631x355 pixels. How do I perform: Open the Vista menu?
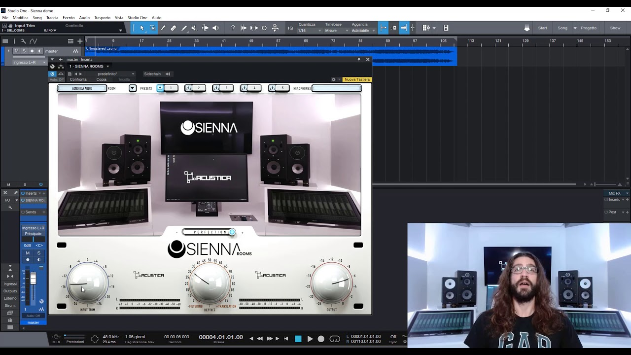coord(119,18)
